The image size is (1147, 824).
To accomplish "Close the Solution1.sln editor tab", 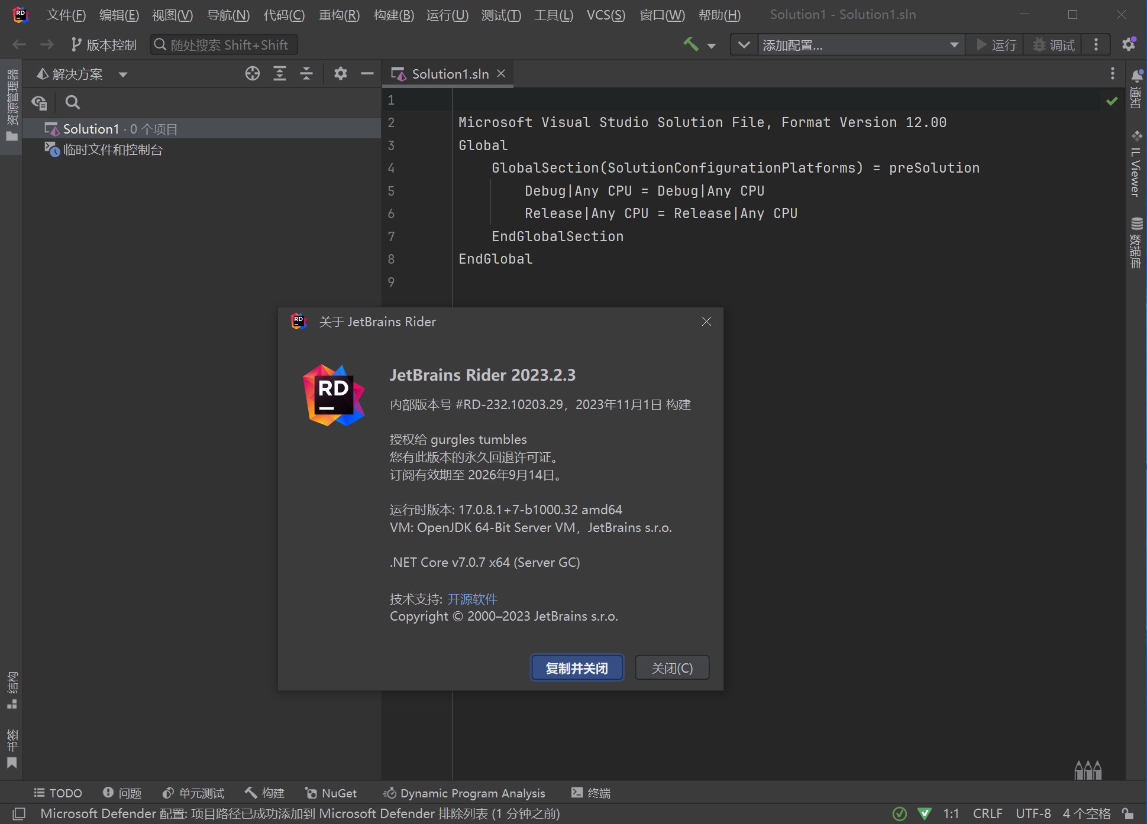I will pyautogui.click(x=501, y=73).
